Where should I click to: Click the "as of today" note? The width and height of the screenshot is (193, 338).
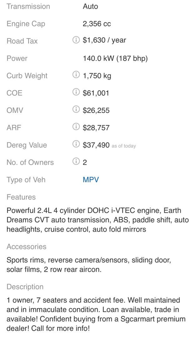[124, 146]
